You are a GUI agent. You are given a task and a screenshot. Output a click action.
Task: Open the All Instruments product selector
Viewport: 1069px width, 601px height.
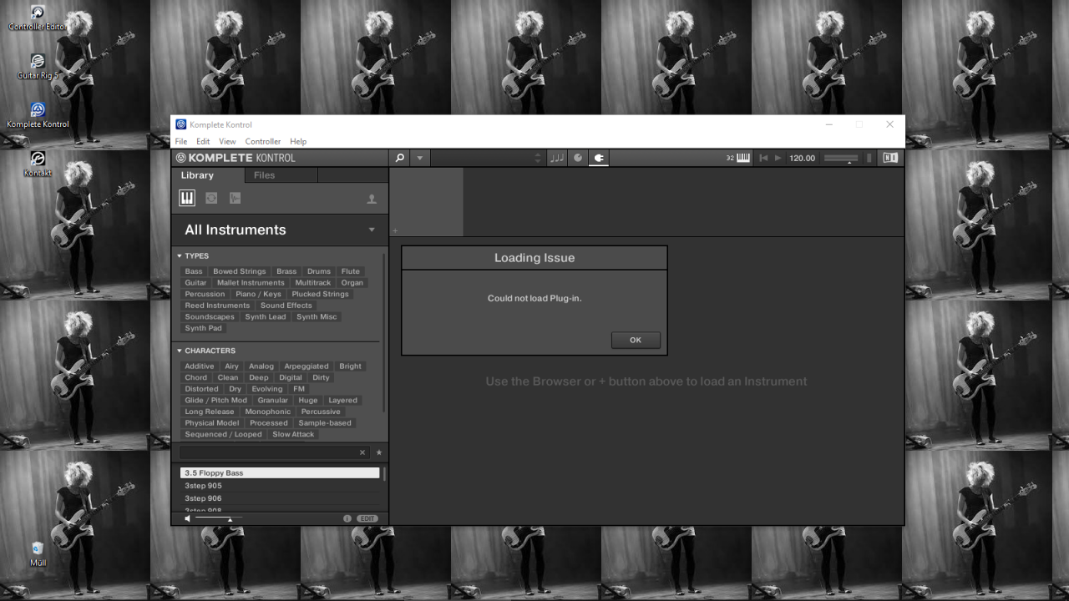pyautogui.click(x=280, y=230)
